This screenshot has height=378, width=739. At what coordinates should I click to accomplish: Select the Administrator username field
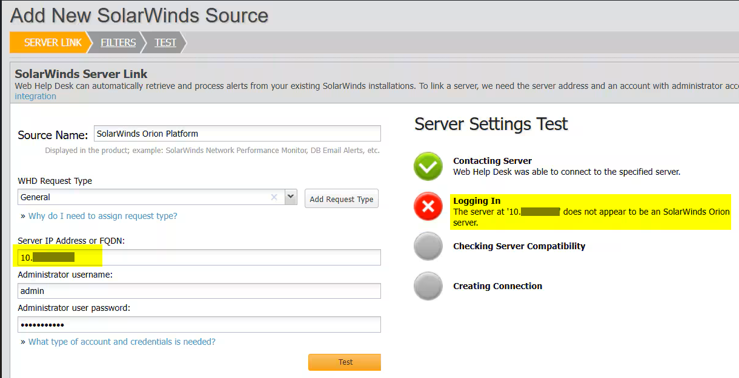199,291
